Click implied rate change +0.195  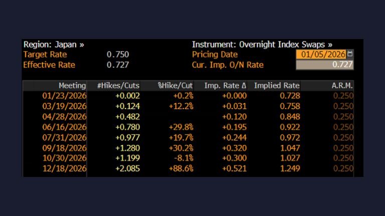[x=235, y=127]
